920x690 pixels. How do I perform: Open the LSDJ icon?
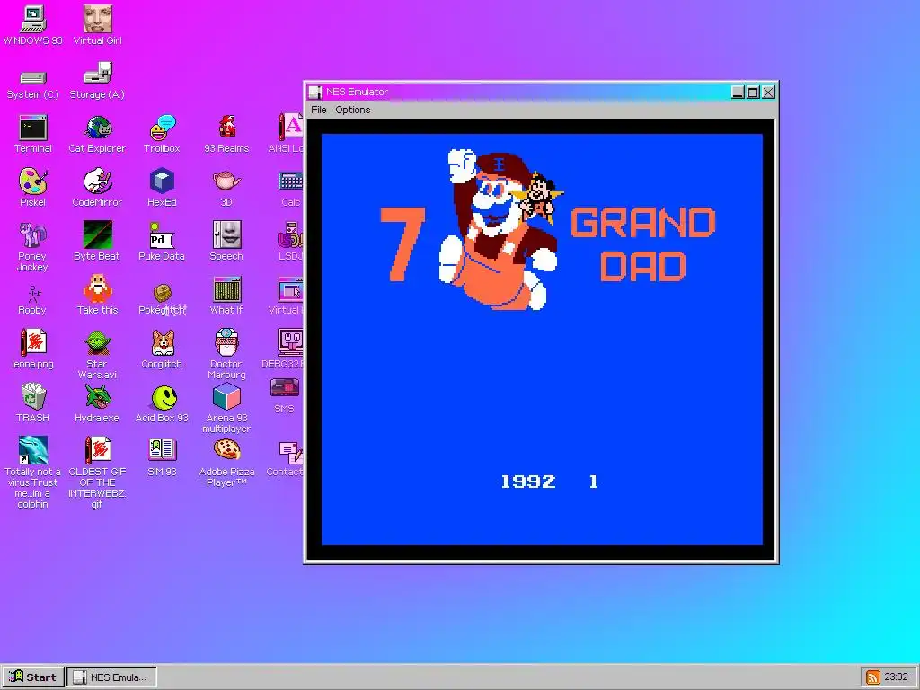click(x=291, y=234)
